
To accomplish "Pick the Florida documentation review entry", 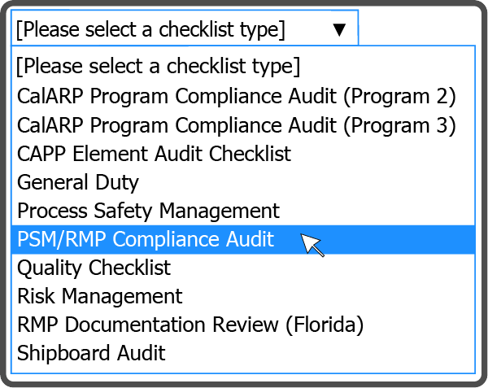I will click(190, 325).
